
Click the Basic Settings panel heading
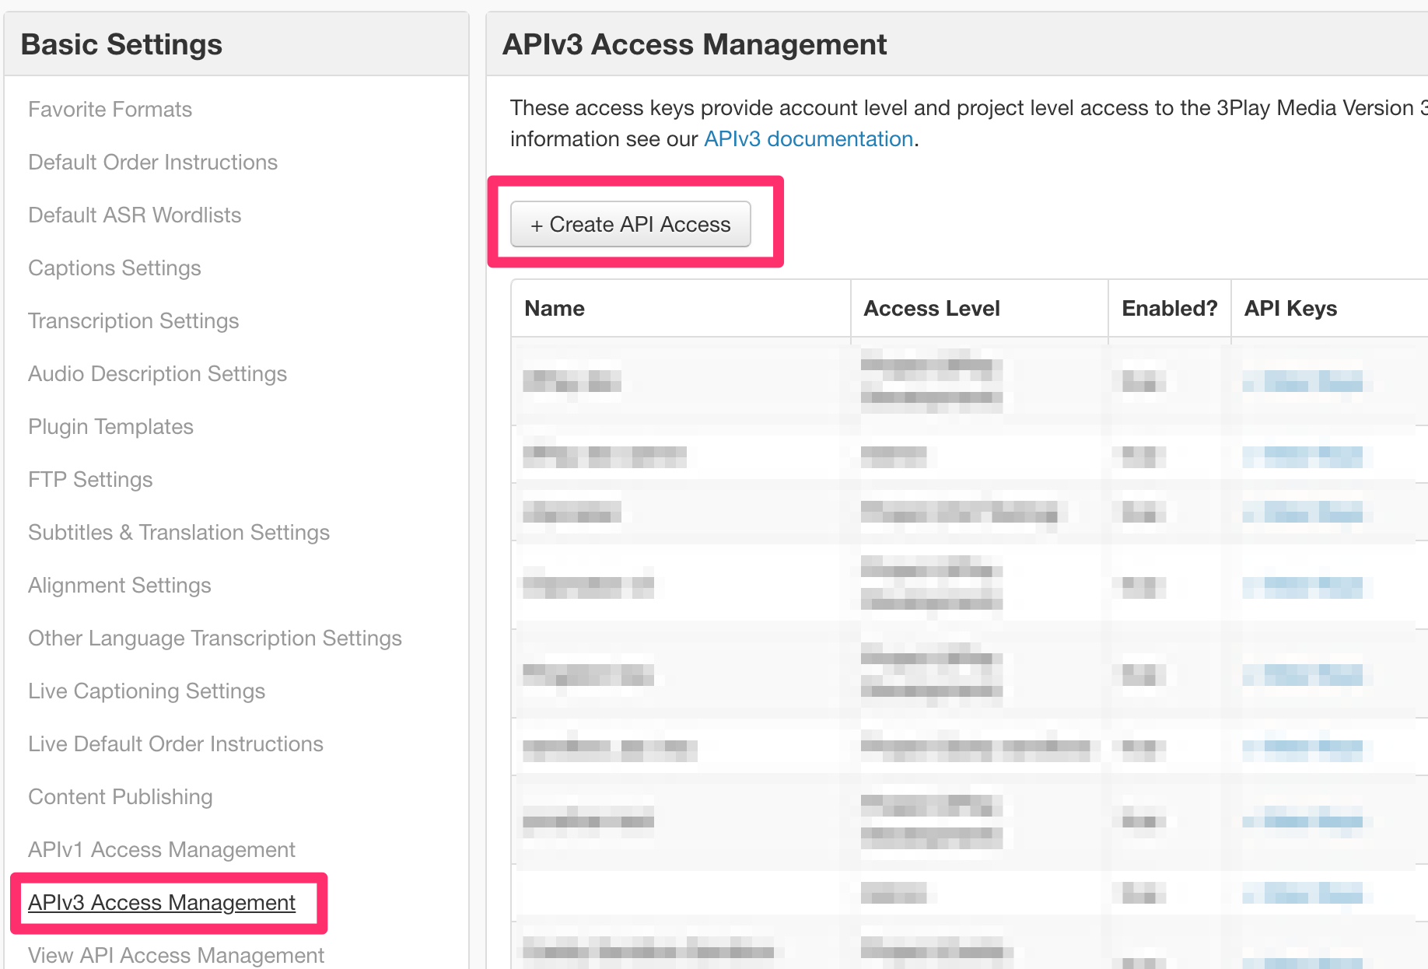click(121, 44)
